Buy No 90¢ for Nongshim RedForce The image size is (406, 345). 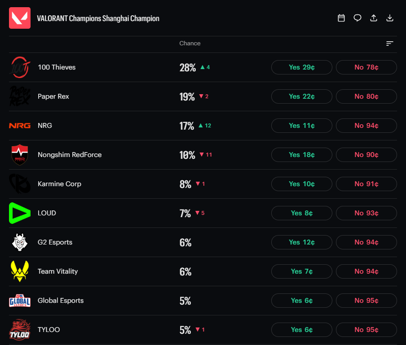tap(366, 155)
